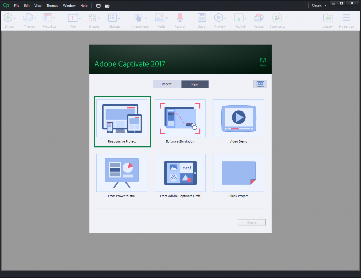This screenshot has width=361, height=278.
Task: Open the View menu
Action: 38,6
